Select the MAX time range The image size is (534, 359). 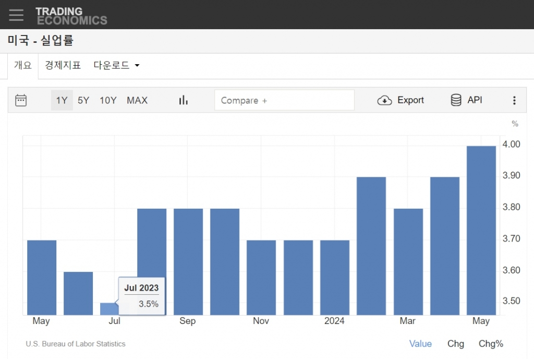(x=137, y=100)
